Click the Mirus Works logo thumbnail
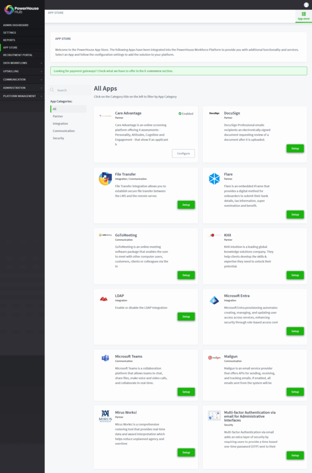This screenshot has height=473, width=312. pyautogui.click(x=105, y=415)
